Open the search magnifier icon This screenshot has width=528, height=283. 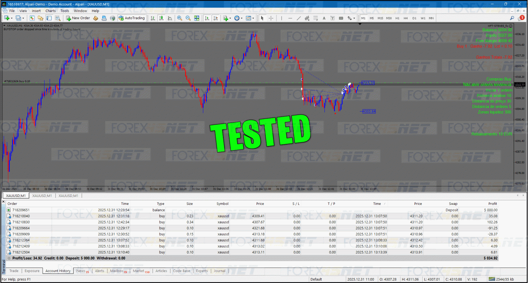click(x=512, y=18)
